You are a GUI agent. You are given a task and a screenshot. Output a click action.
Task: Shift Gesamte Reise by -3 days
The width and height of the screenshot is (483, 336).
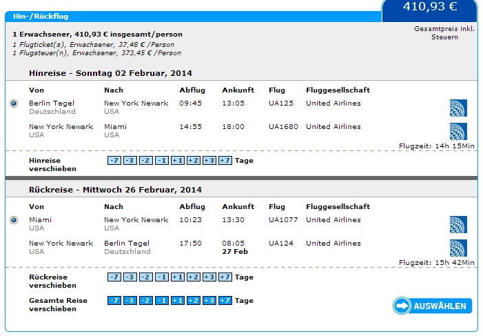tap(130, 301)
